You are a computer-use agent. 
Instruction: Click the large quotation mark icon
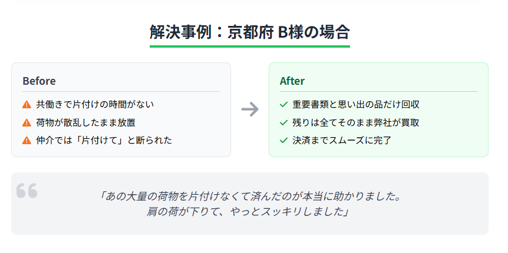pyautogui.click(x=27, y=191)
